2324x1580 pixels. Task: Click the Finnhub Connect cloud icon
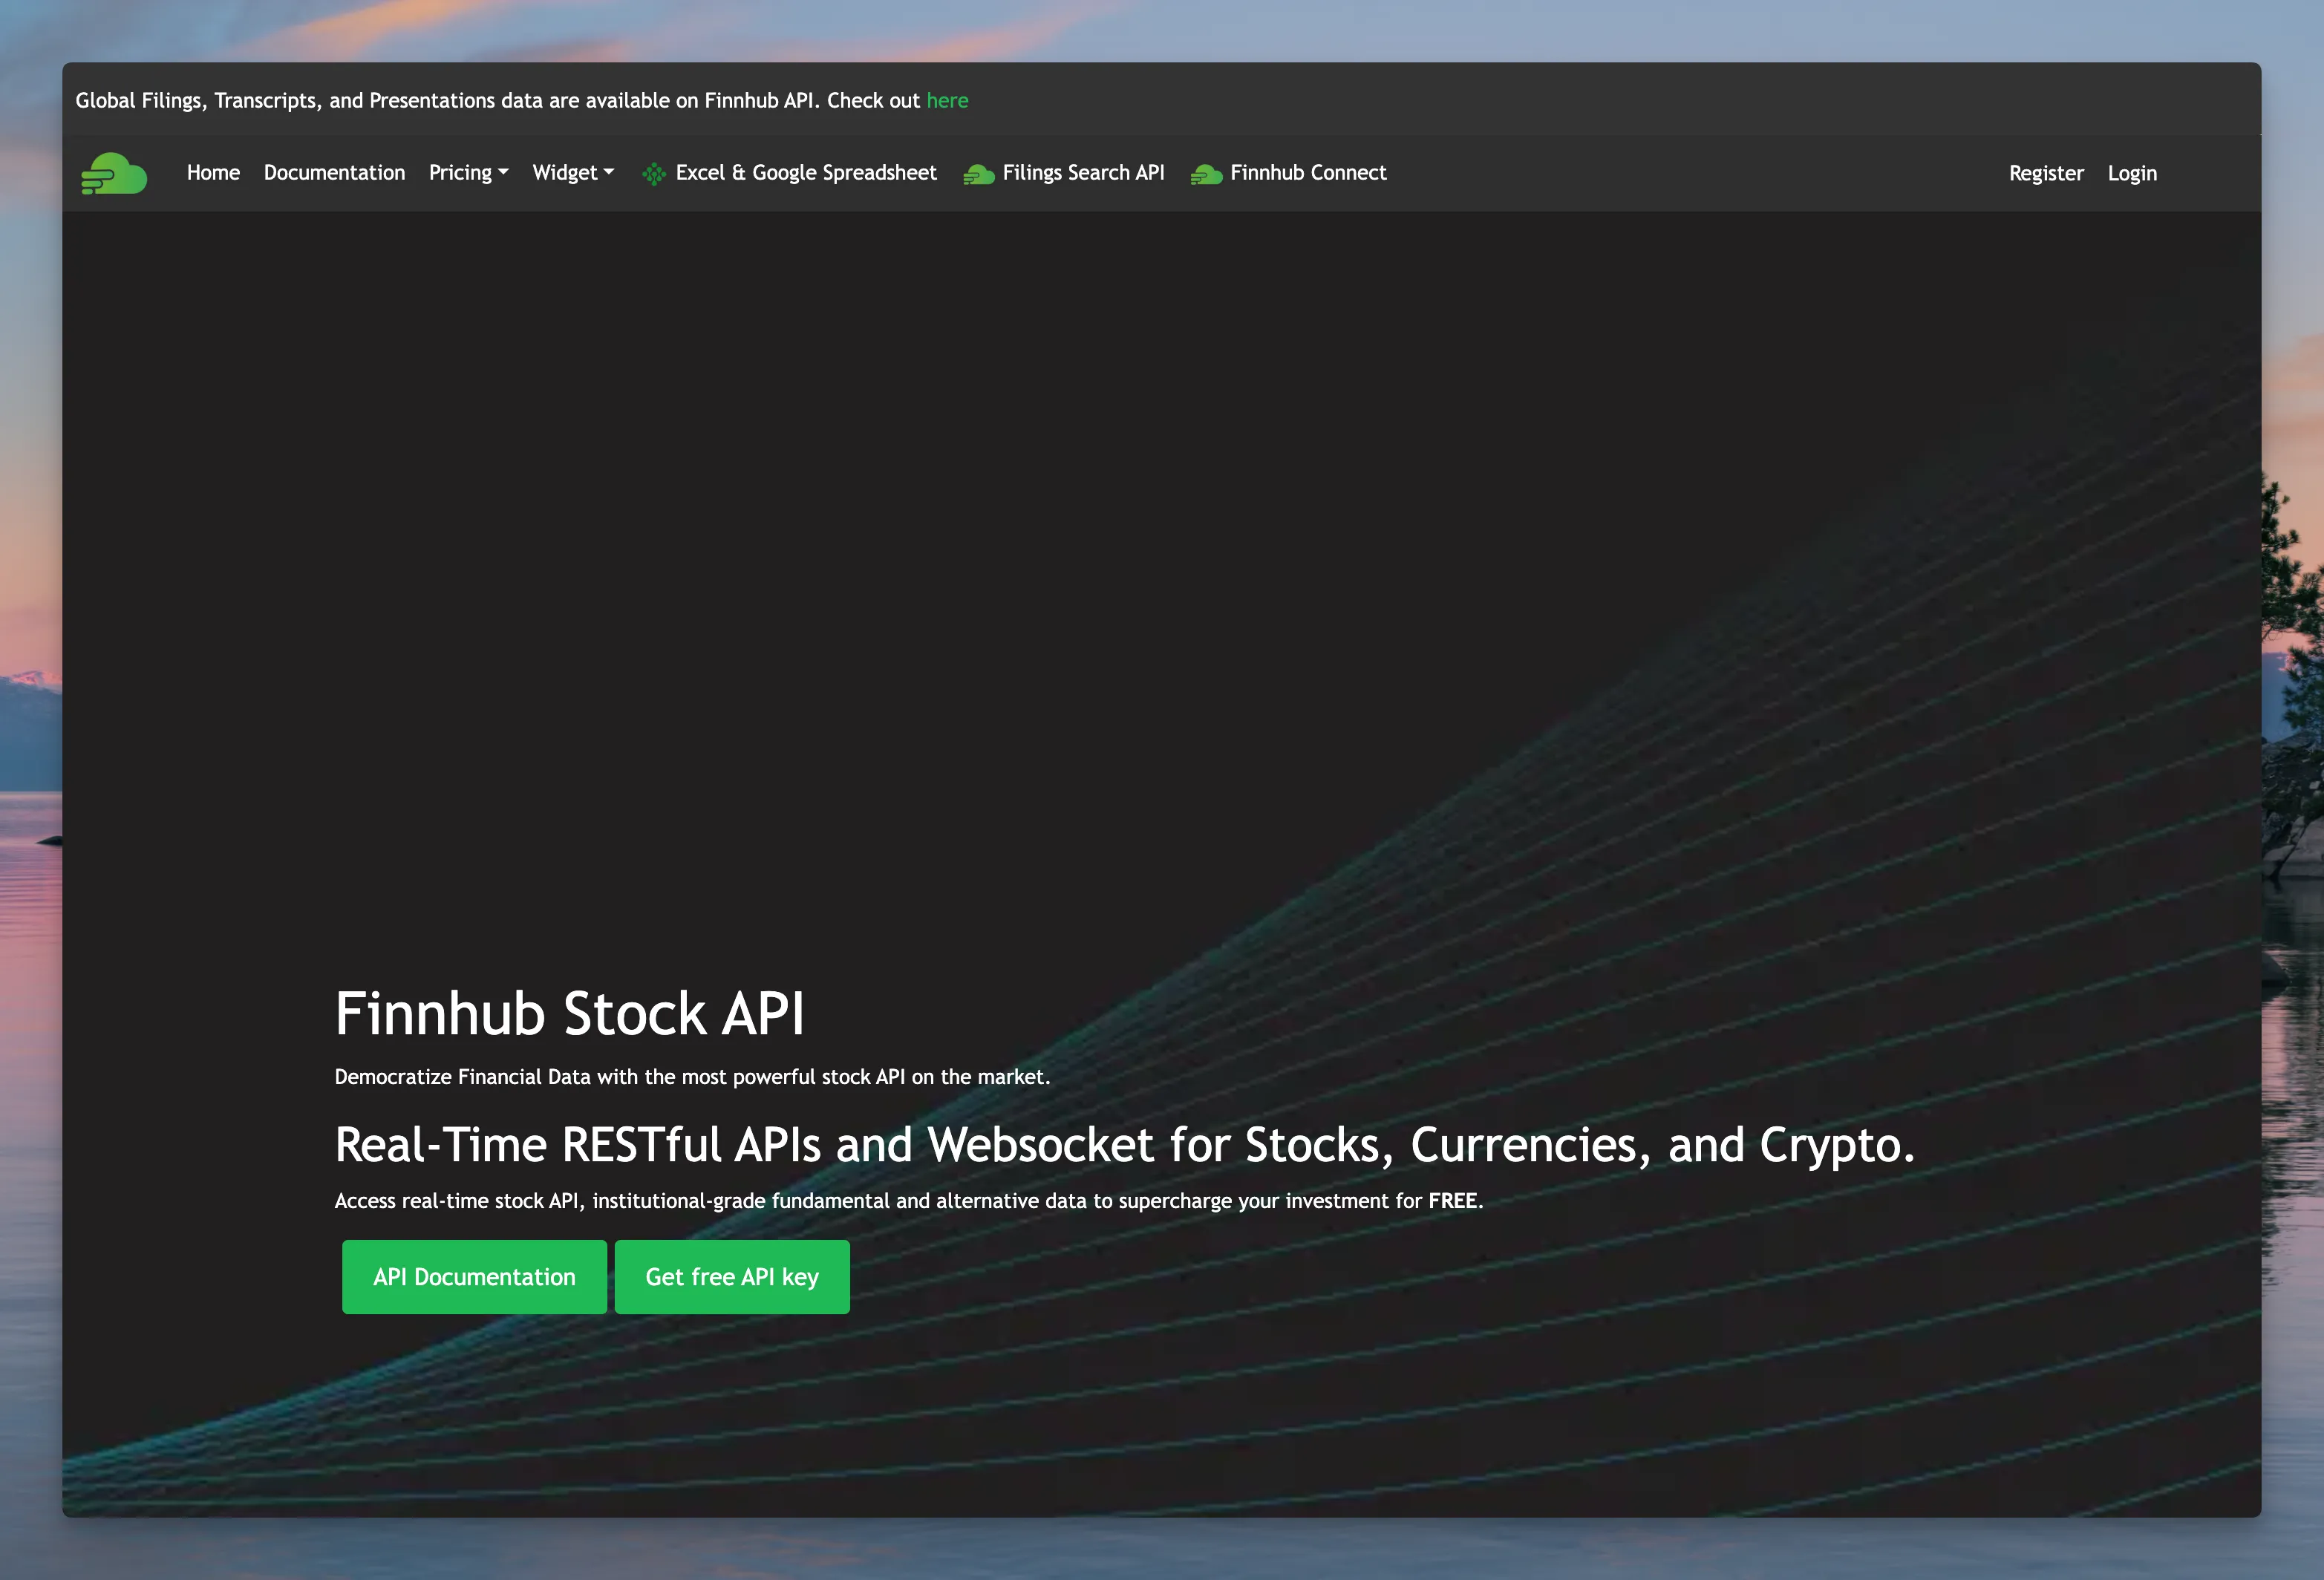point(1207,174)
